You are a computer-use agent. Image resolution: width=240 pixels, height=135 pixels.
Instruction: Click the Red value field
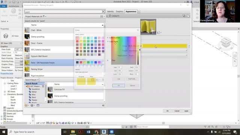[x=136, y=67]
